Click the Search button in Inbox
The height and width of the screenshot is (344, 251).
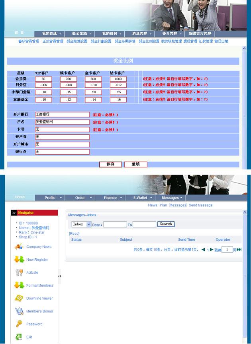pos(166,224)
